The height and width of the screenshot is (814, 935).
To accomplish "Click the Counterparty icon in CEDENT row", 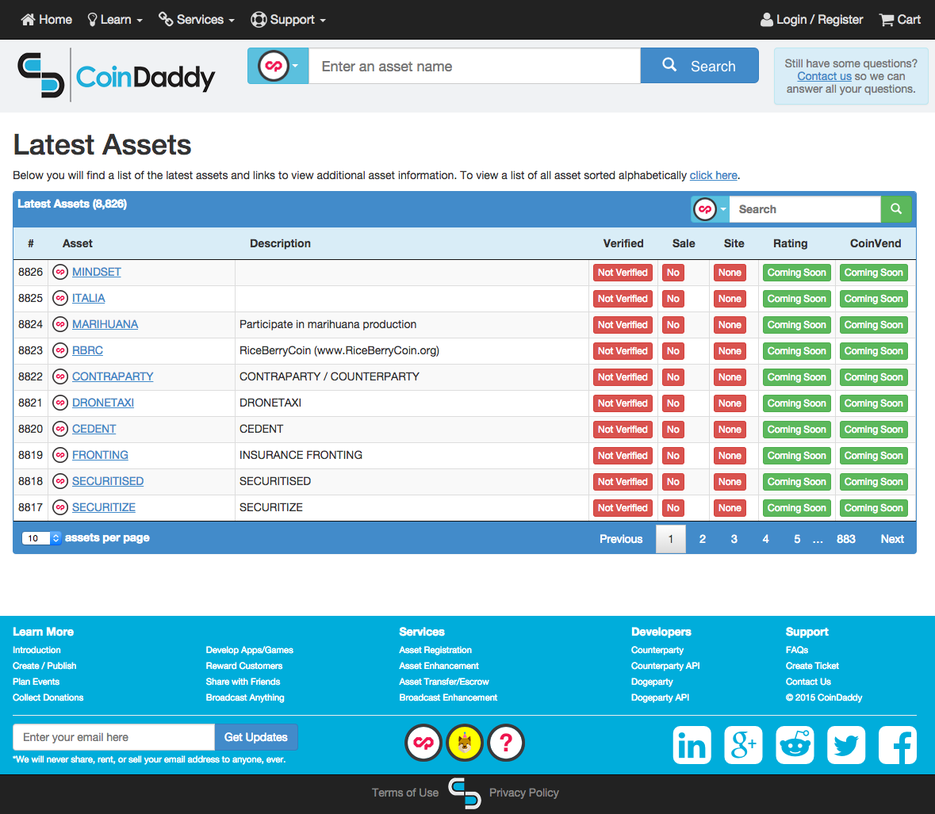I will tap(60, 430).
